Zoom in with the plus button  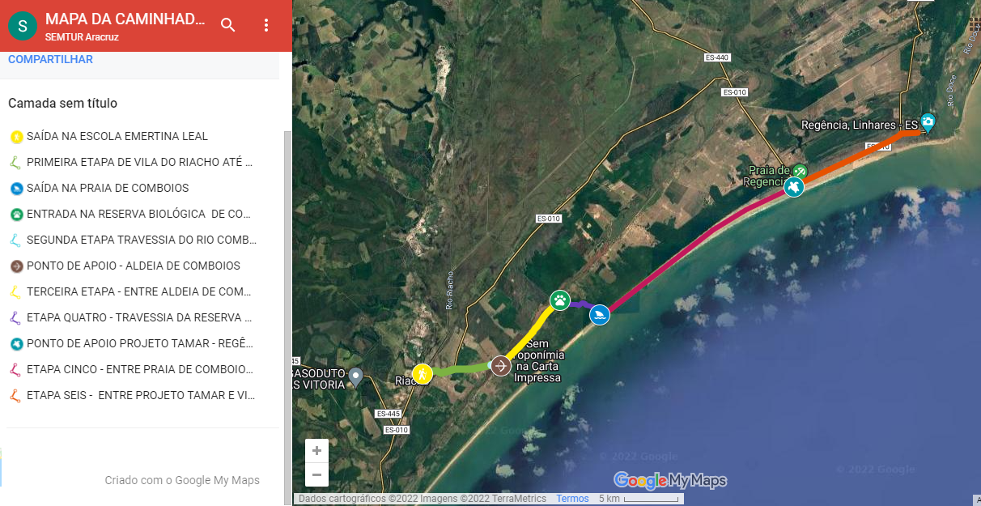pyautogui.click(x=316, y=451)
